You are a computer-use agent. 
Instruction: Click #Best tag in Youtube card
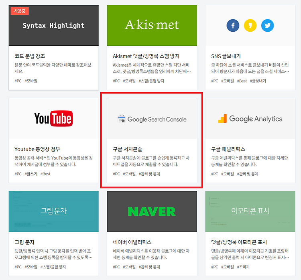pos(45,174)
